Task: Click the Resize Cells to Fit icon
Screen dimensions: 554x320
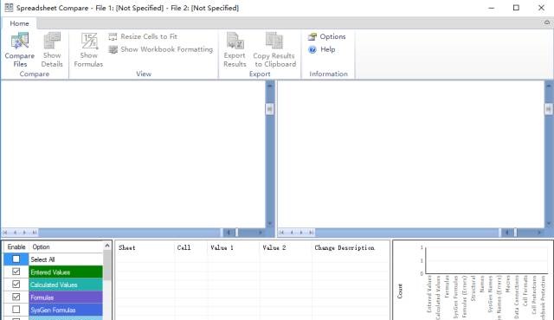Action: 113,36
